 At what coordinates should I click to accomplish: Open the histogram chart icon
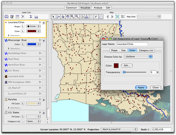tap(36, 17)
